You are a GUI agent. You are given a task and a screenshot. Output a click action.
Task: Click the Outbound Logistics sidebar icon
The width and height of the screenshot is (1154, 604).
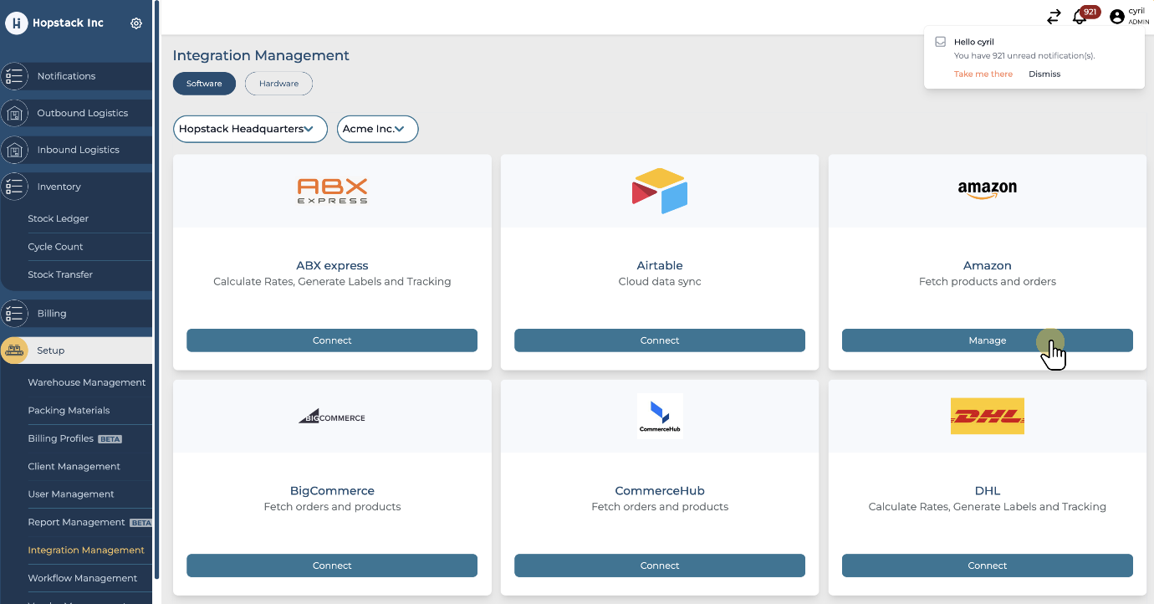coord(14,113)
